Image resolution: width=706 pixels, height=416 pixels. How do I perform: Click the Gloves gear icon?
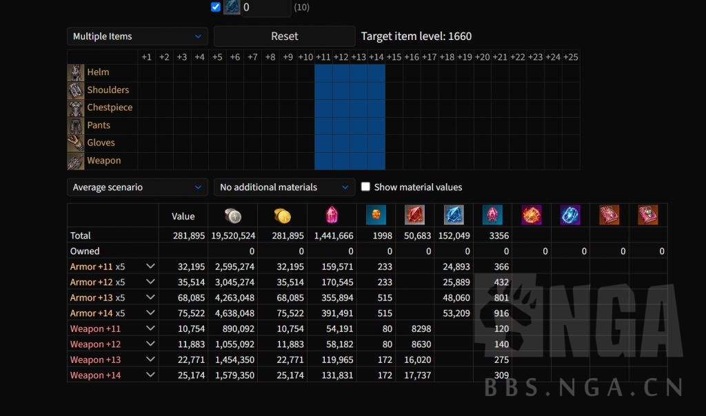(76, 143)
